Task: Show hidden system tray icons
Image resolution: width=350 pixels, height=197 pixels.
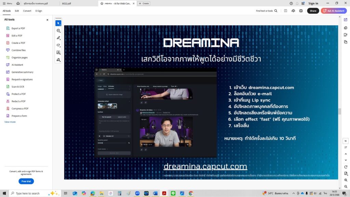Action: [294, 193]
